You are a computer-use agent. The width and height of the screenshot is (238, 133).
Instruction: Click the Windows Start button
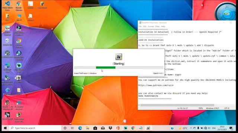[x=5, y=128]
